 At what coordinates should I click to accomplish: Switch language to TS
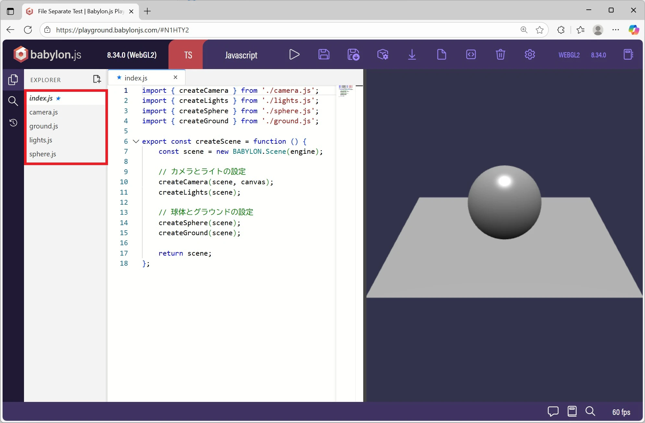point(188,55)
